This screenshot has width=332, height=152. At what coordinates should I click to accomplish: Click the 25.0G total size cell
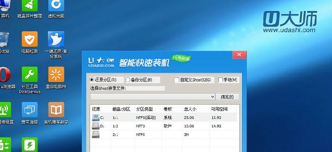click(x=189, y=117)
